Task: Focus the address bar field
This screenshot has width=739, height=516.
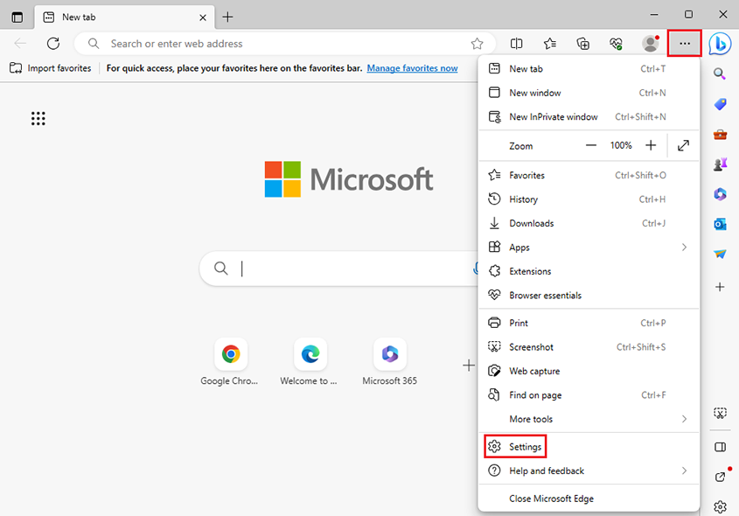Action: click(x=285, y=44)
